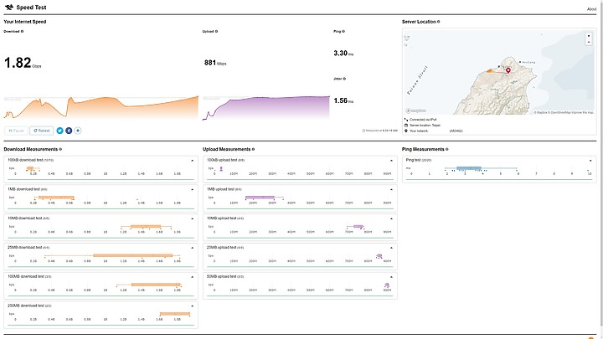Click the Pause button
The width and height of the screenshot is (603, 339).
[x=16, y=131]
